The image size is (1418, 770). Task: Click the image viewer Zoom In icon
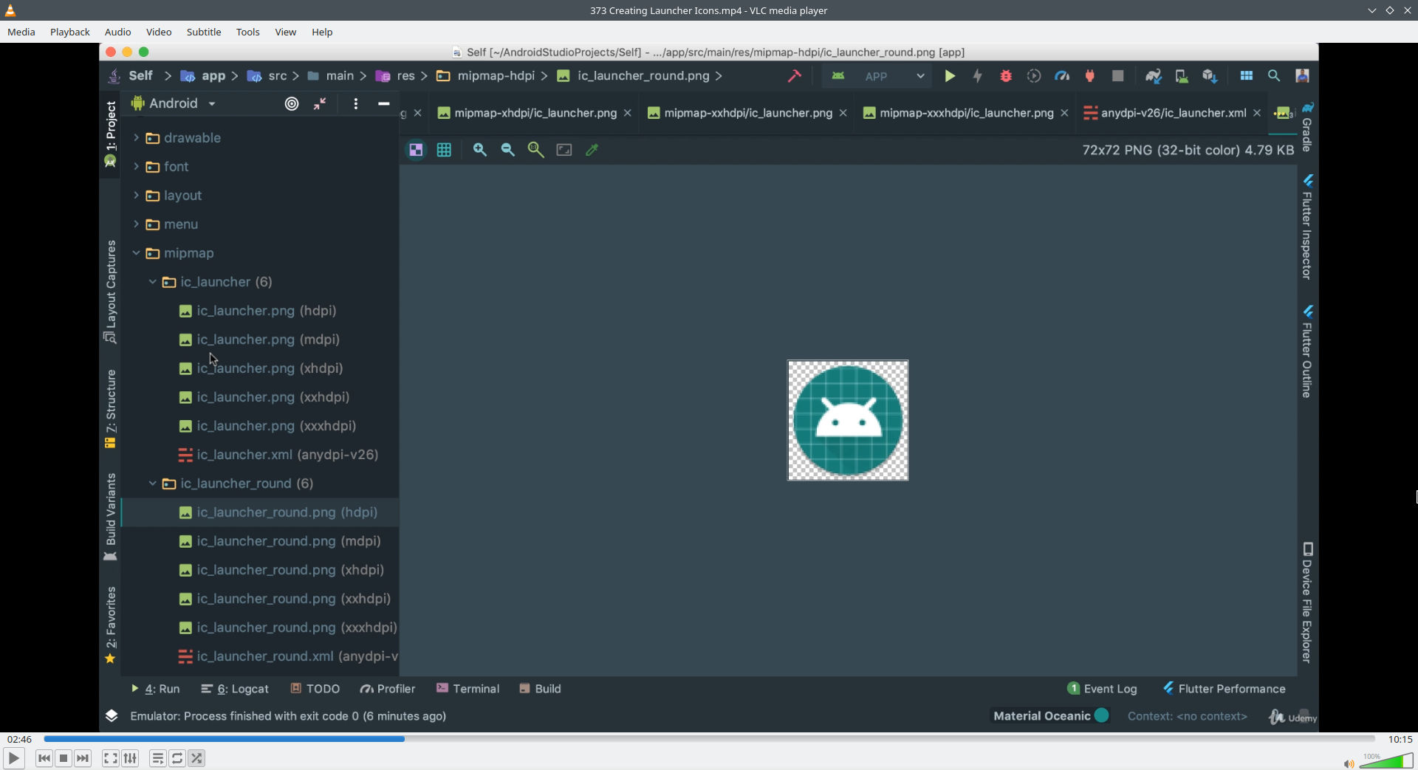point(480,150)
